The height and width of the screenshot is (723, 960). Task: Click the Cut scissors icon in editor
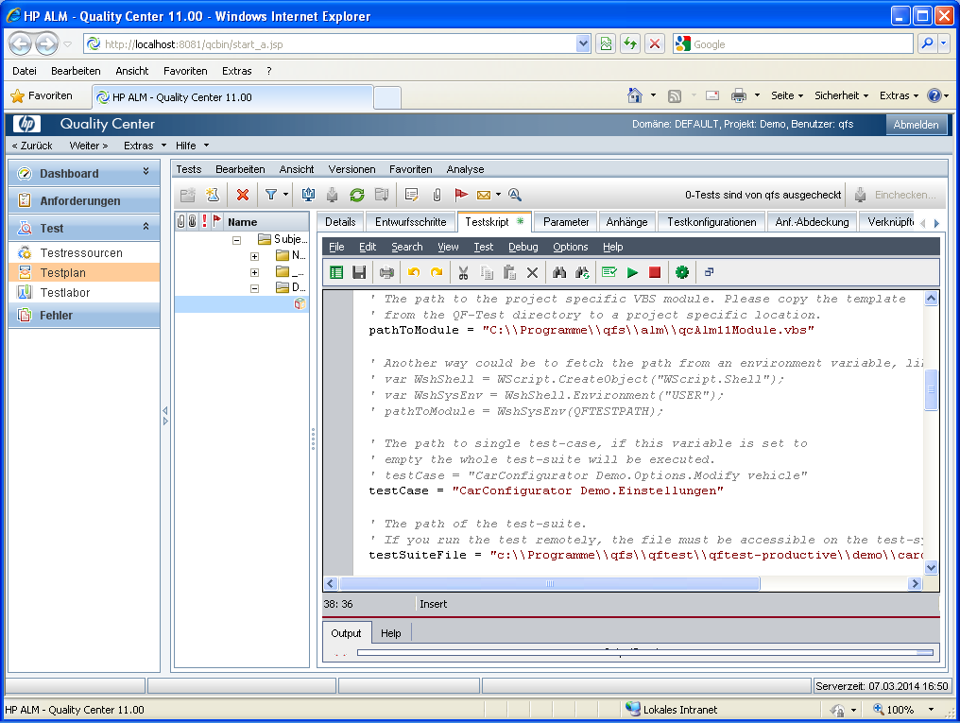(x=463, y=273)
